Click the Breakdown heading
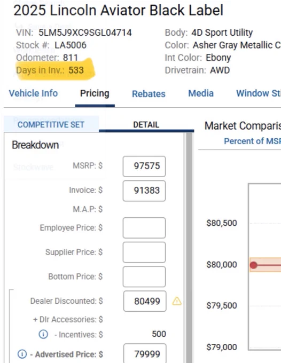The image size is (281, 363). [x=35, y=145]
